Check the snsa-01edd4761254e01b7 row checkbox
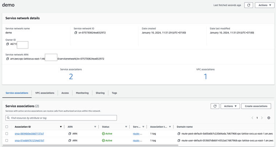This screenshot has height=147, width=276. pyautogui.click(x=7, y=140)
